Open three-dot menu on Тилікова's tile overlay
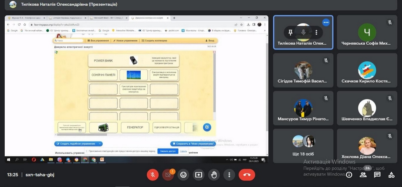Viewport: 402px width, 187px height. 316,32
